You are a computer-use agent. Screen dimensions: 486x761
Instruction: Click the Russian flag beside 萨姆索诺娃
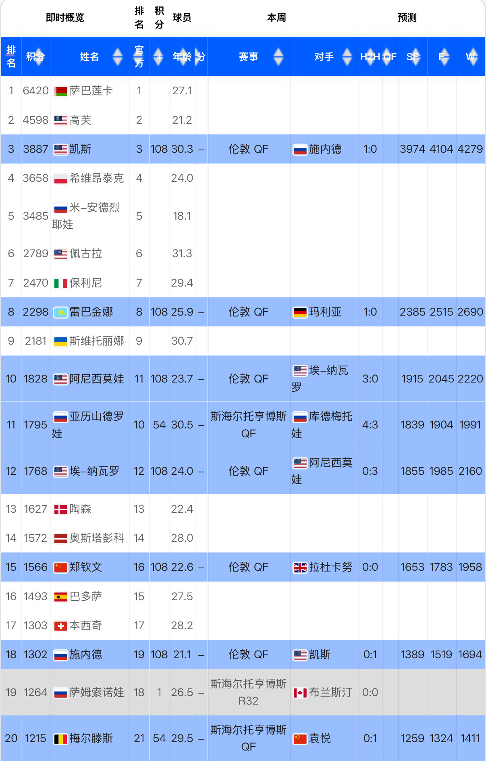pyautogui.click(x=61, y=693)
